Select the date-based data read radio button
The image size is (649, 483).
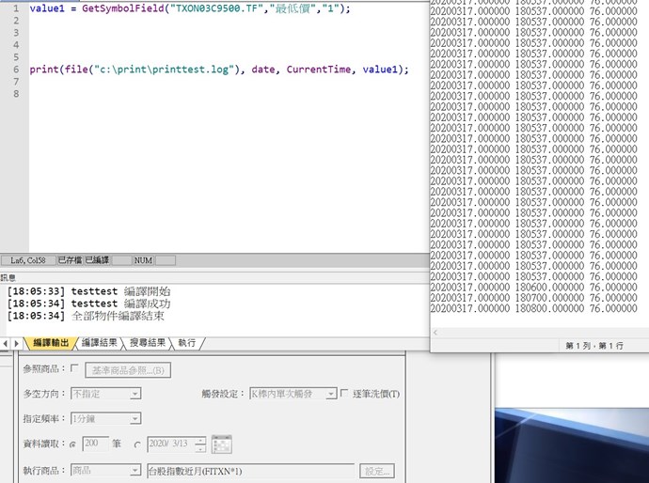(137, 444)
